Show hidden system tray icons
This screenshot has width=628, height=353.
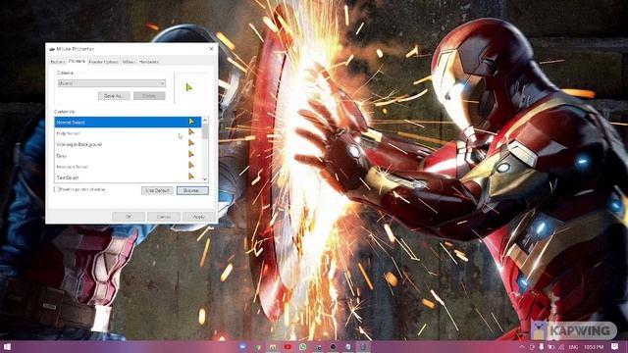[522, 346]
